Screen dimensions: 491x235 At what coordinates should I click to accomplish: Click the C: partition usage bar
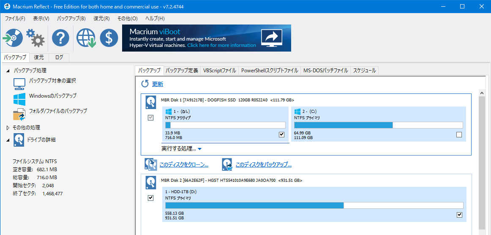[378, 125]
